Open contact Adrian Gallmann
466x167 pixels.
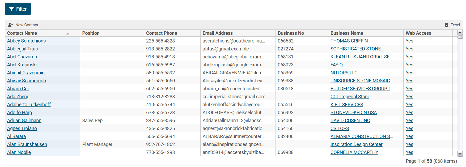pos(24,121)
